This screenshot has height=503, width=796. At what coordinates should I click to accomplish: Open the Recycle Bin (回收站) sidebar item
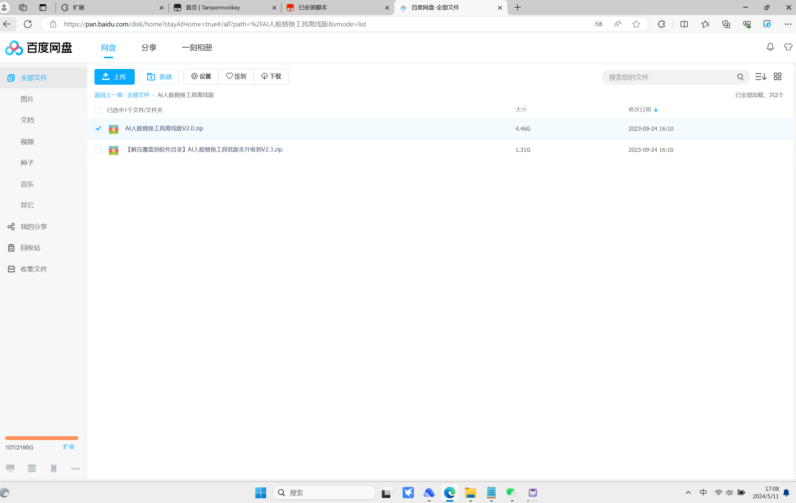(31, 248)
